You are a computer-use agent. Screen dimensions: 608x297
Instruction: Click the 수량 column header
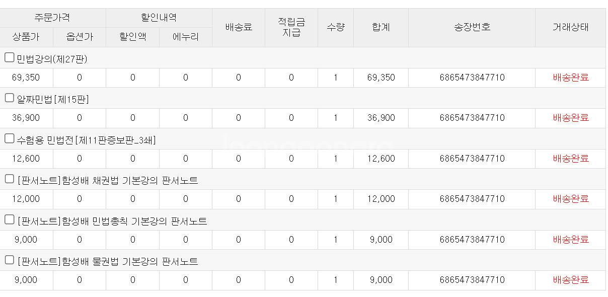pos(335,27)
